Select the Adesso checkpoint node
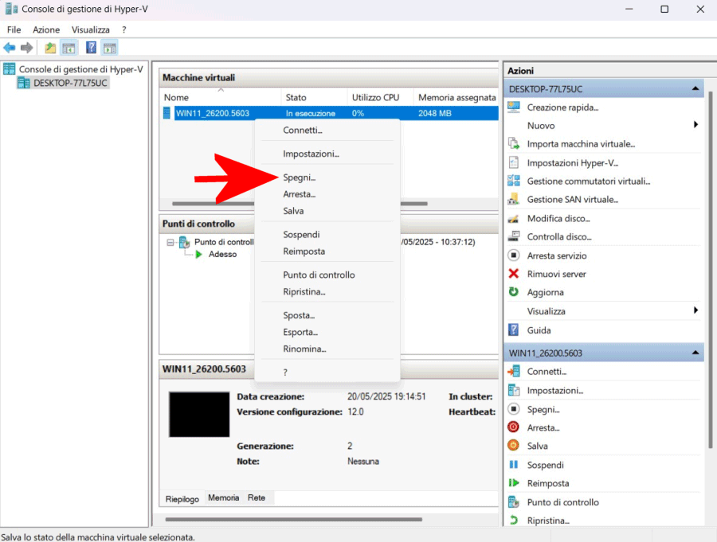The height and width of the screenshot is (542, 717). [223, 254]
